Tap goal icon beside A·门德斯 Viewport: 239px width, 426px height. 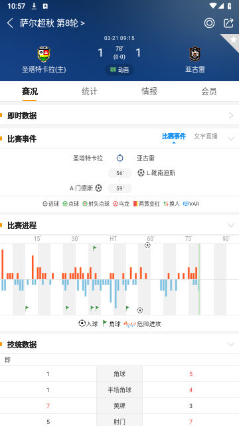click(x=99, y=188)
